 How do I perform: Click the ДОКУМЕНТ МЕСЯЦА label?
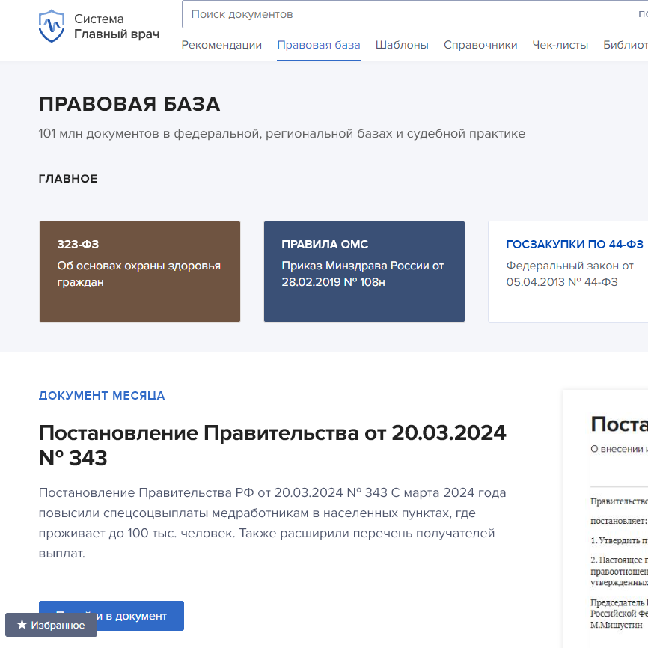102,396
